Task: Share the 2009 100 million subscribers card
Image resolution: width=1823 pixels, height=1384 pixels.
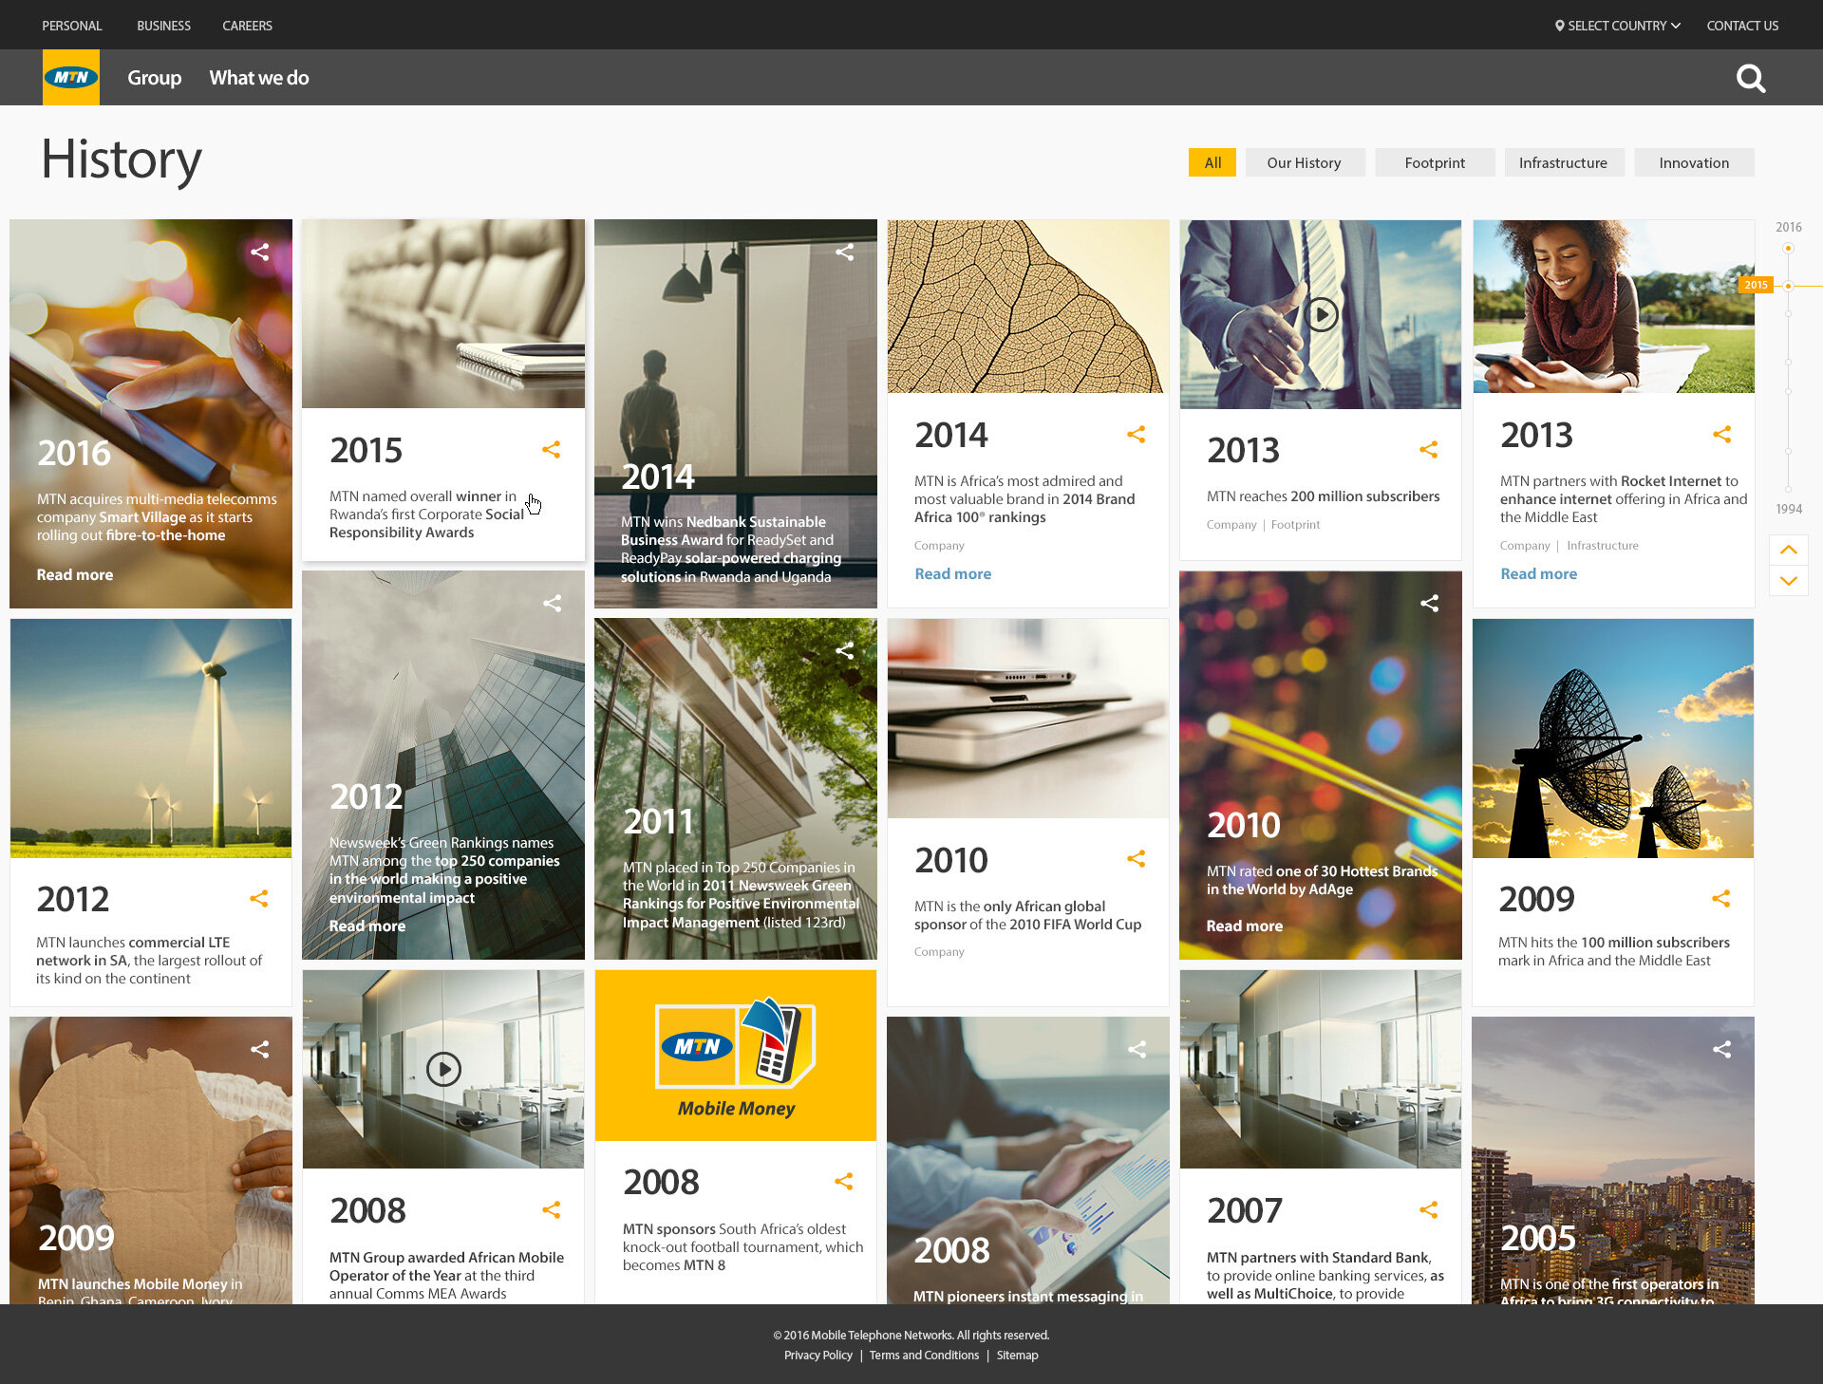Action: click(x=1720, y=899)
